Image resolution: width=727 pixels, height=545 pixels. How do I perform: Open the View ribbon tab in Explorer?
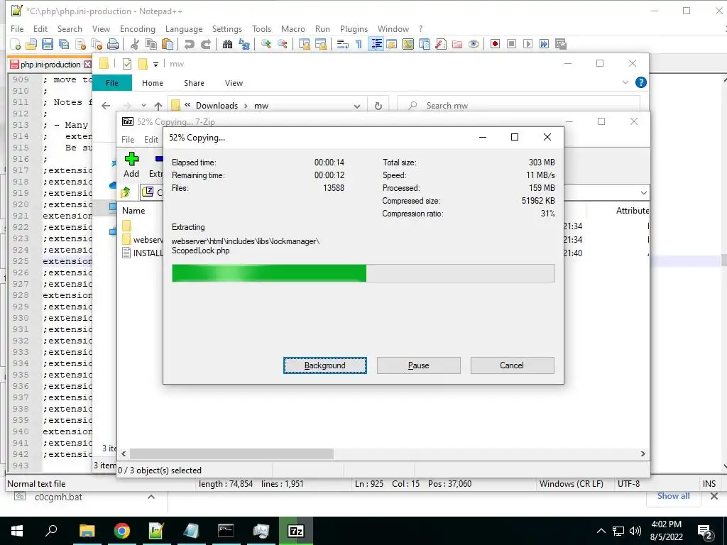[x=234, y=83]
